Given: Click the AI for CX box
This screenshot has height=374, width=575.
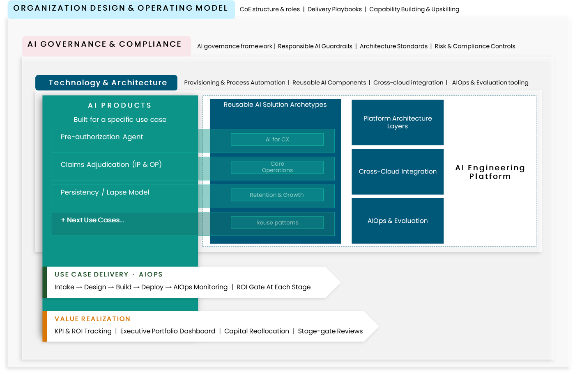Looking at the screenshot, I should pos(277,139).
